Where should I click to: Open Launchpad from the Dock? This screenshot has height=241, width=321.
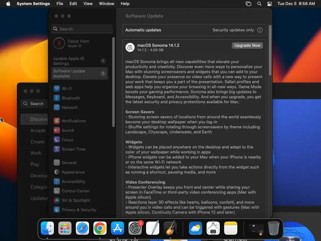65,228
